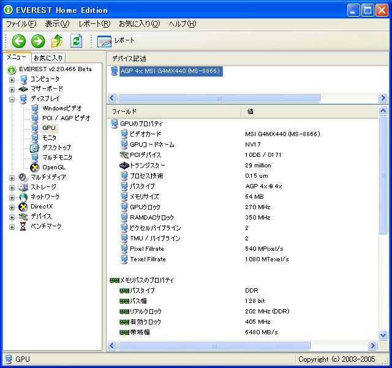Viewport: 392px width, 368px height.
Task: Click the OpenGL icon in the tree
Action: [34, 167]
